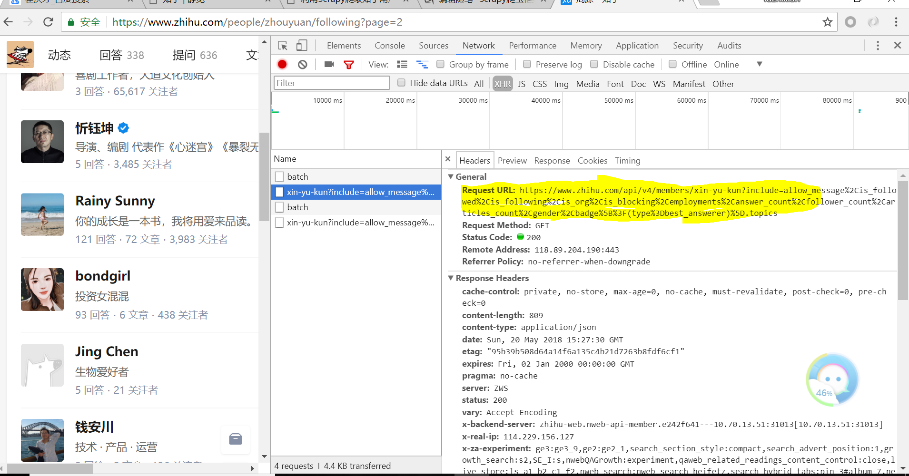Click the browser forward arrow

point(28,22)
